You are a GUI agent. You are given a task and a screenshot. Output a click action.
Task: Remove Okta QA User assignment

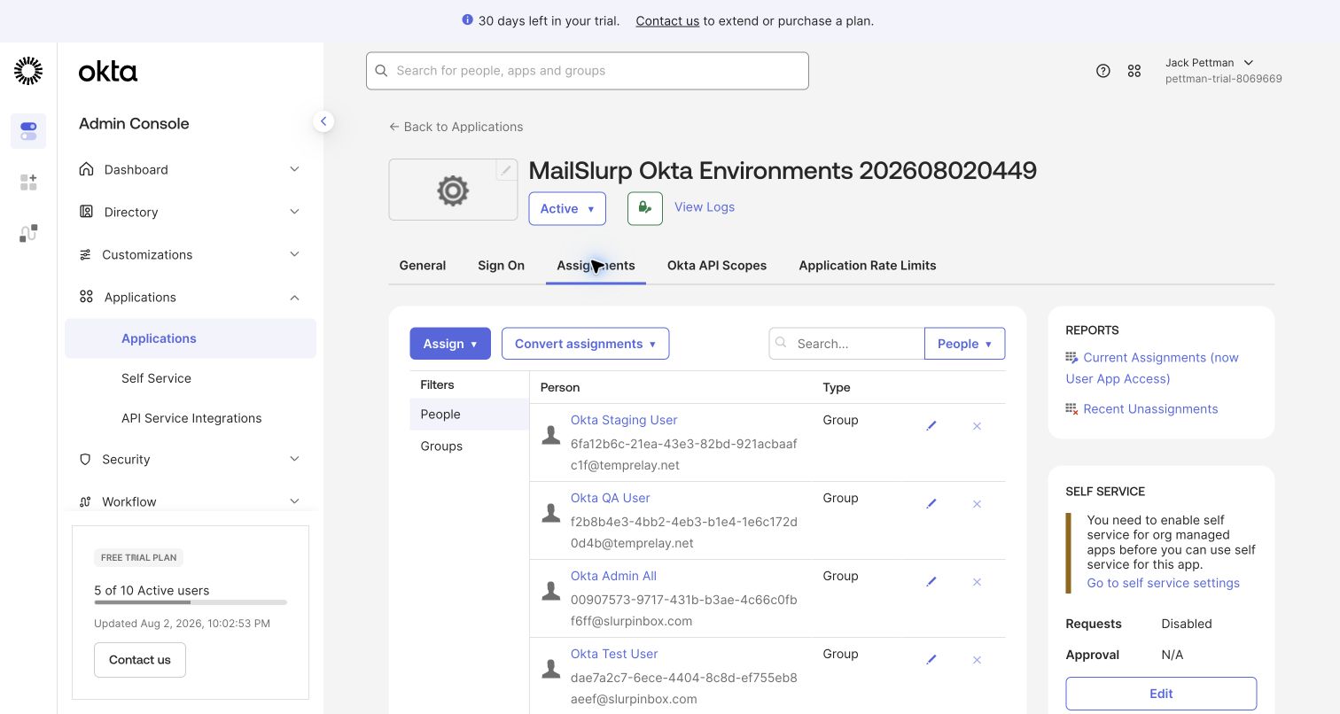pyautogui.click(x=977, y=504)
